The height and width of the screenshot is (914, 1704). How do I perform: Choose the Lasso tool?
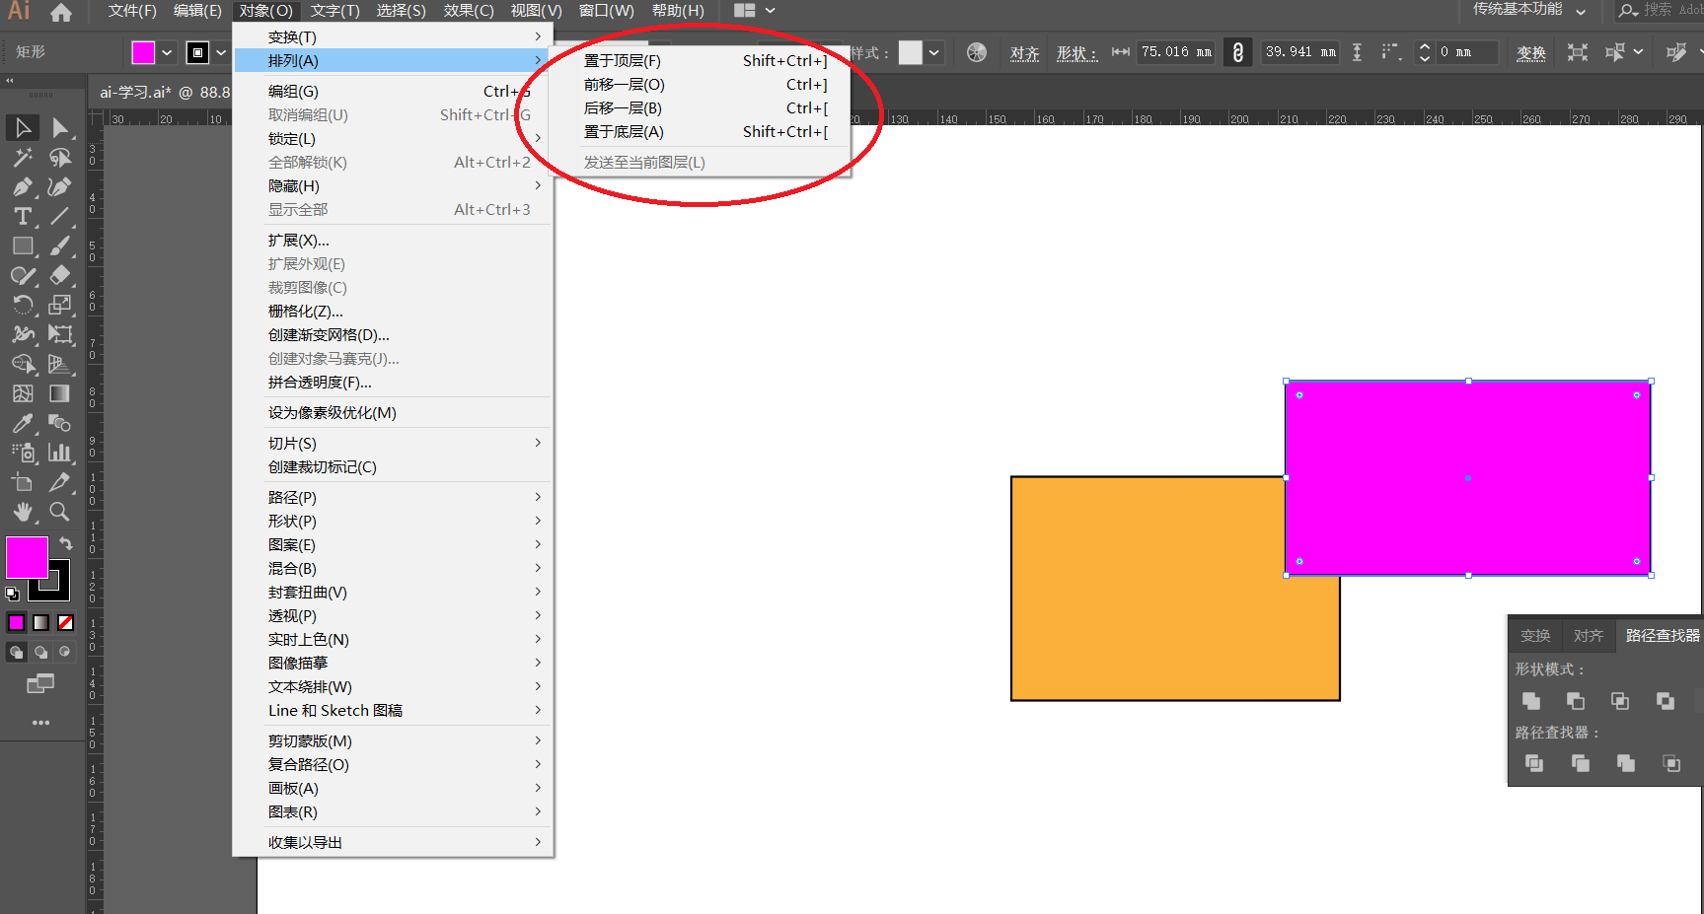coord(60,158)
